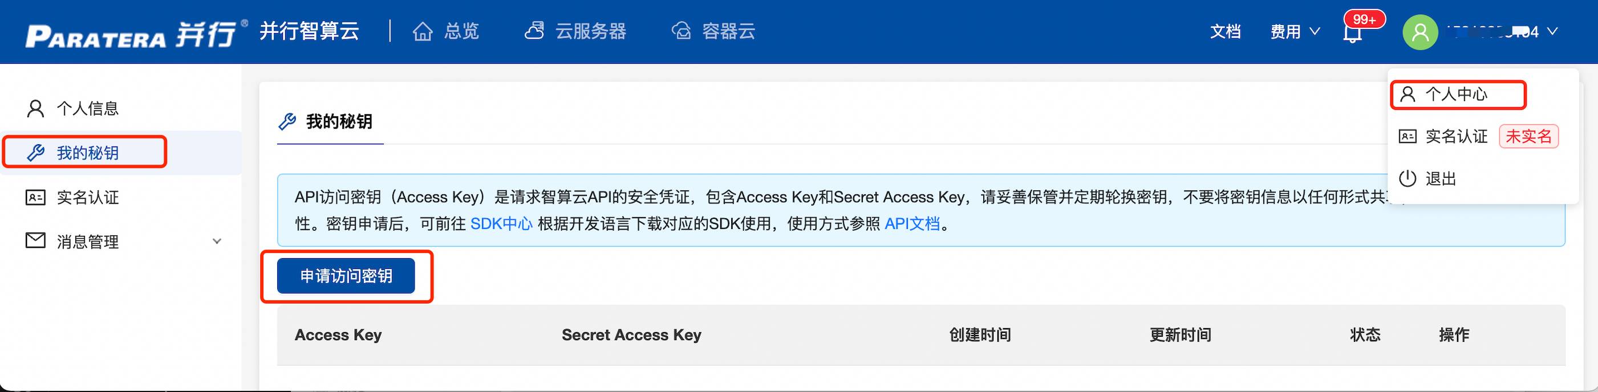Click the power icon next to 退出
1598x392 pixels.
[1408, 178]
